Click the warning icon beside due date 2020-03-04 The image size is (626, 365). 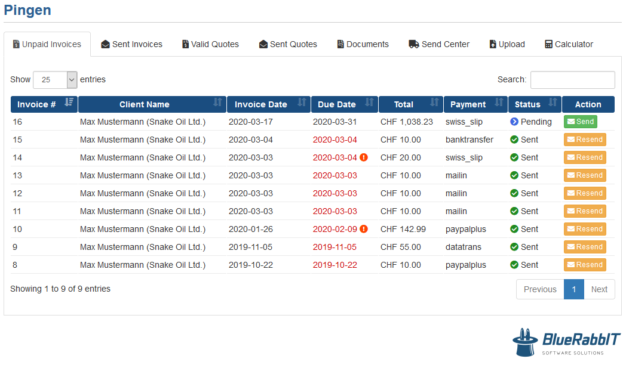[363, 157]
